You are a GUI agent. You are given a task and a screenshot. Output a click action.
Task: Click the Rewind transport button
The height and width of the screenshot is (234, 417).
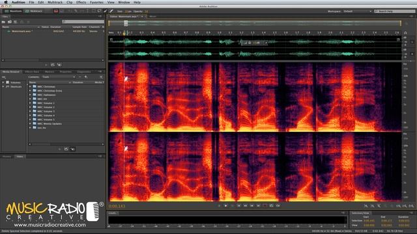245,205
